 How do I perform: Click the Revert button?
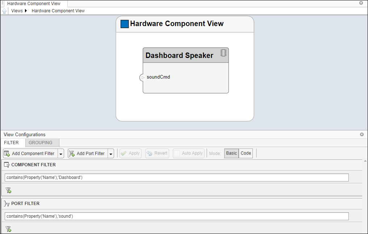157,153
